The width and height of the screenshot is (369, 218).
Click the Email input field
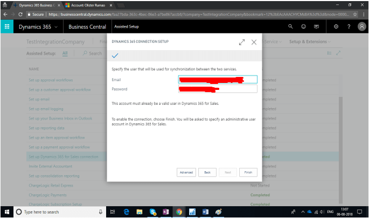click(218, 80)
